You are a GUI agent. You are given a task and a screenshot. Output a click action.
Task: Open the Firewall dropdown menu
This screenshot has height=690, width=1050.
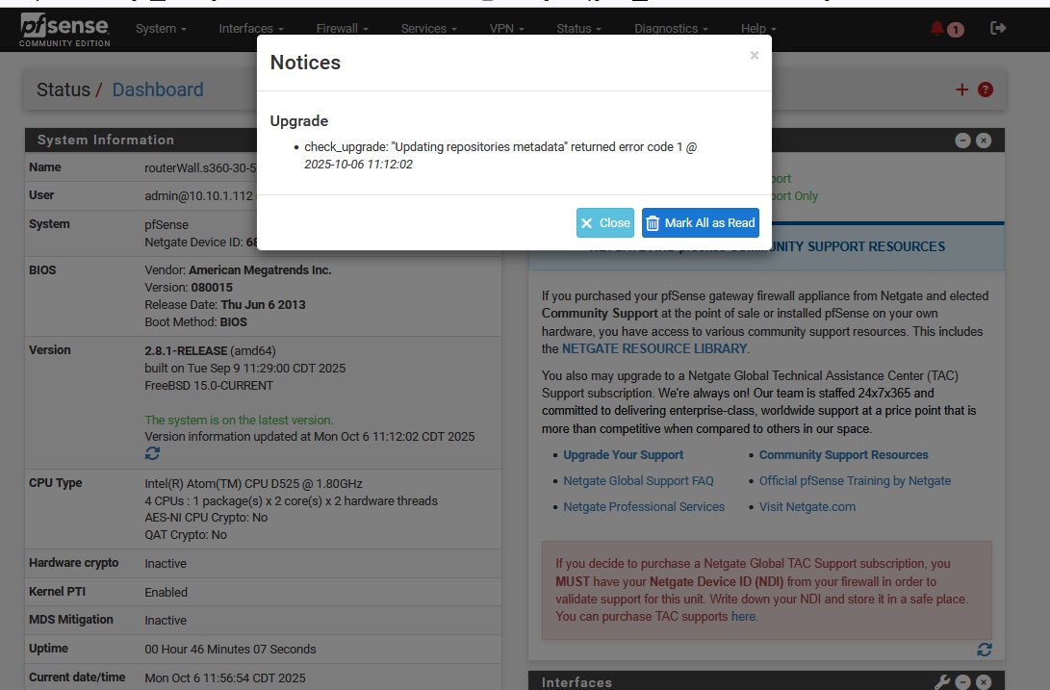(x=343, y=29)
